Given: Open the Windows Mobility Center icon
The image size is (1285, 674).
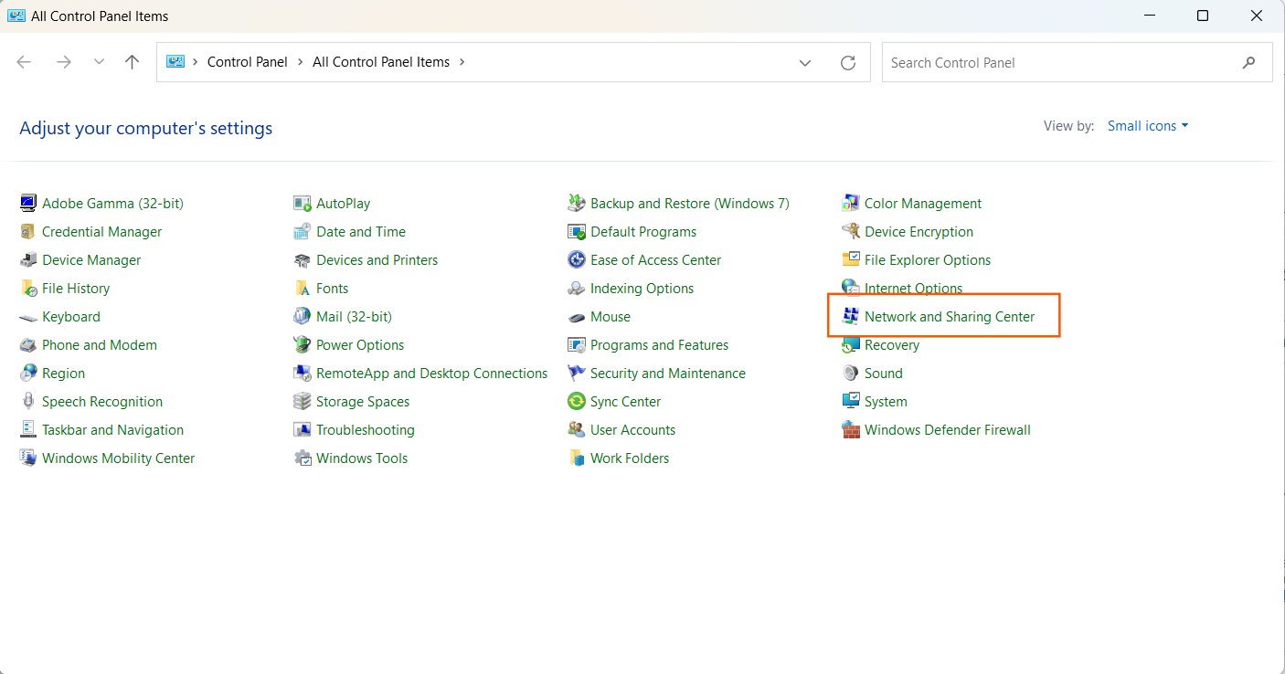Looking at the screenshot, I should [27, 458].
